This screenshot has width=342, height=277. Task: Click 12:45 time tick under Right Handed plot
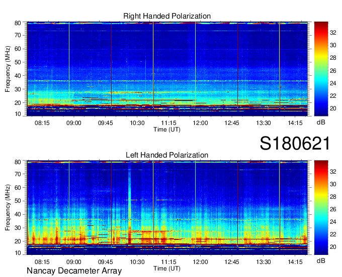click(232, 123)
